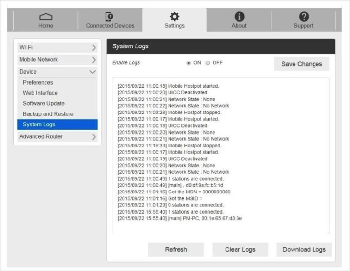Click the System Logs panel header
The image size is (350, 271).
221,46
